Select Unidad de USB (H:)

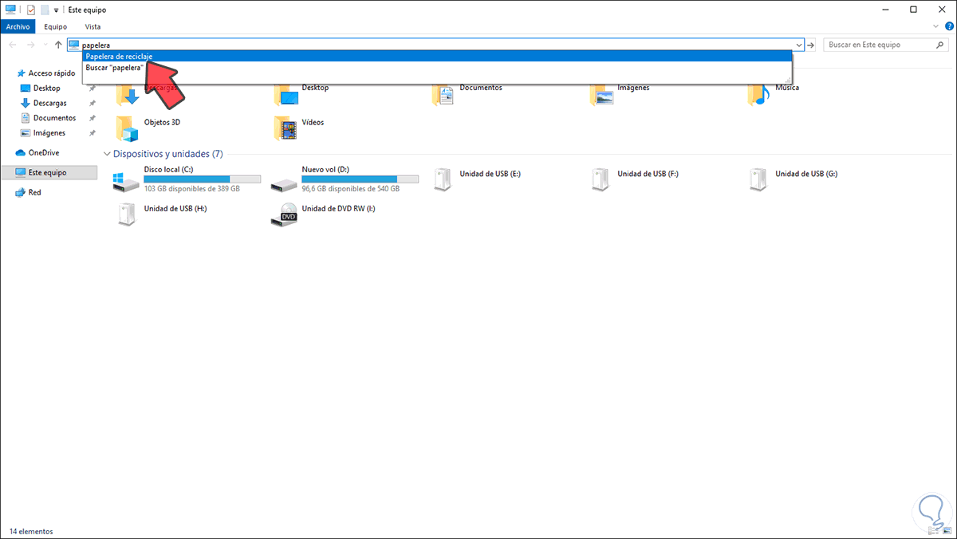pyautogui.click(x=161, y=214)
